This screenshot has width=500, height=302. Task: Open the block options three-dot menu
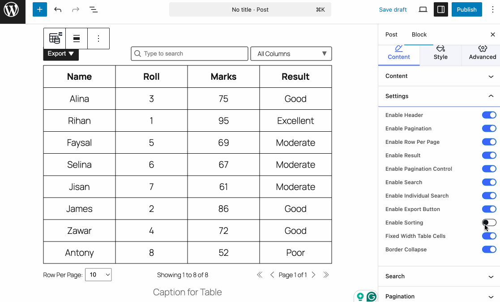[x=98, y=39]
